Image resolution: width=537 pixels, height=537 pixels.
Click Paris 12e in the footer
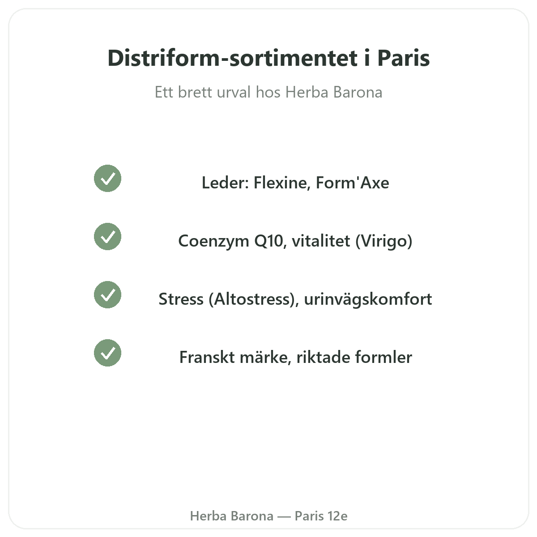(x=321, y=516)
